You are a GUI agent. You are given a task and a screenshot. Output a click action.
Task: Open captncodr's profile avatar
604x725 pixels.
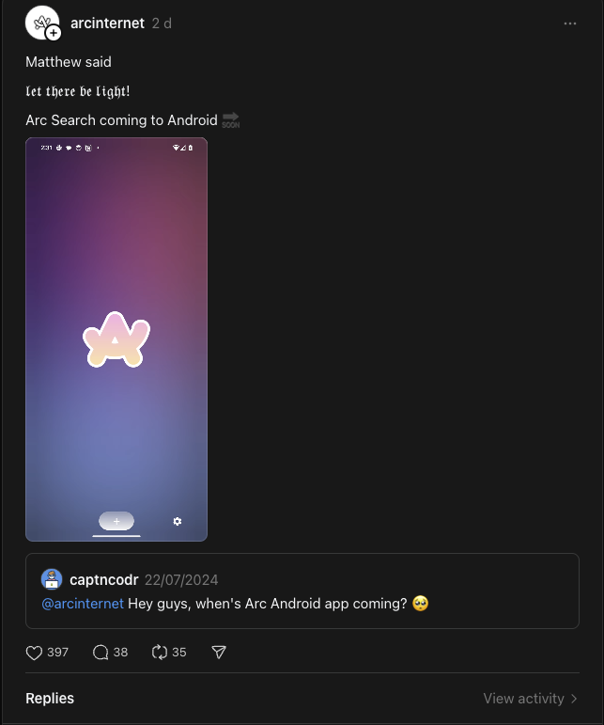coord(53,580)
